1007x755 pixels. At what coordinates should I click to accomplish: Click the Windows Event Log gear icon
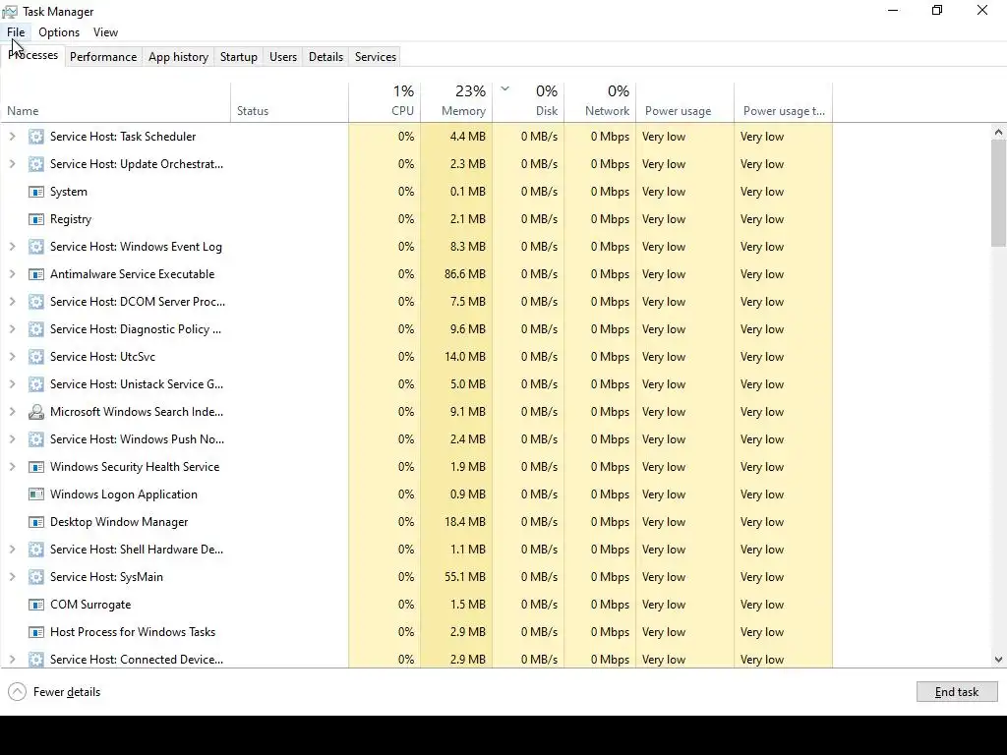click(x=36, y=247)
